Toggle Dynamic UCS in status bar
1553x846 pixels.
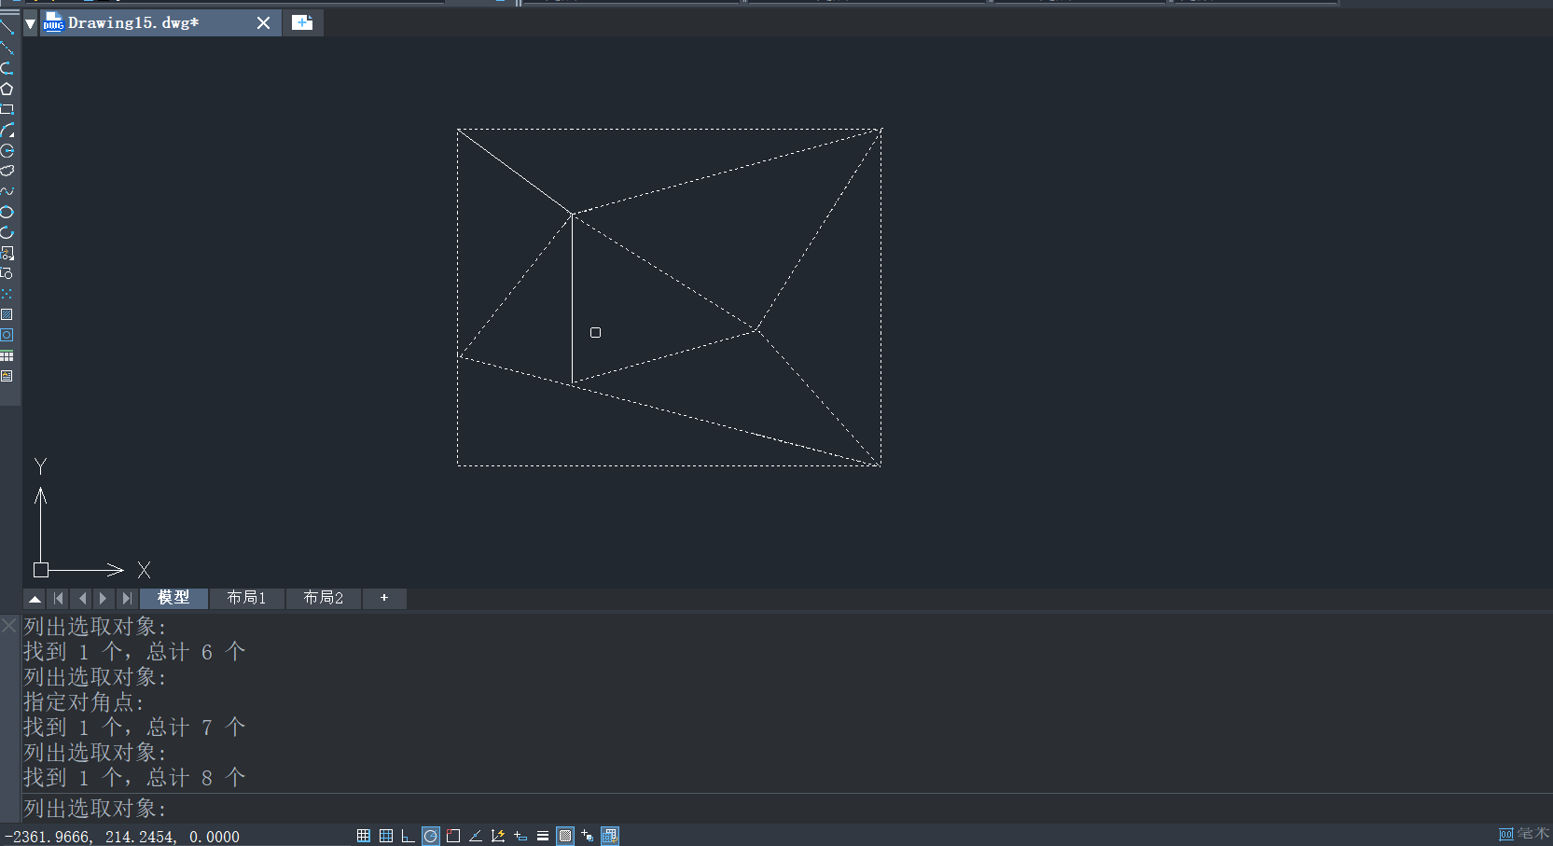[498, 836]
